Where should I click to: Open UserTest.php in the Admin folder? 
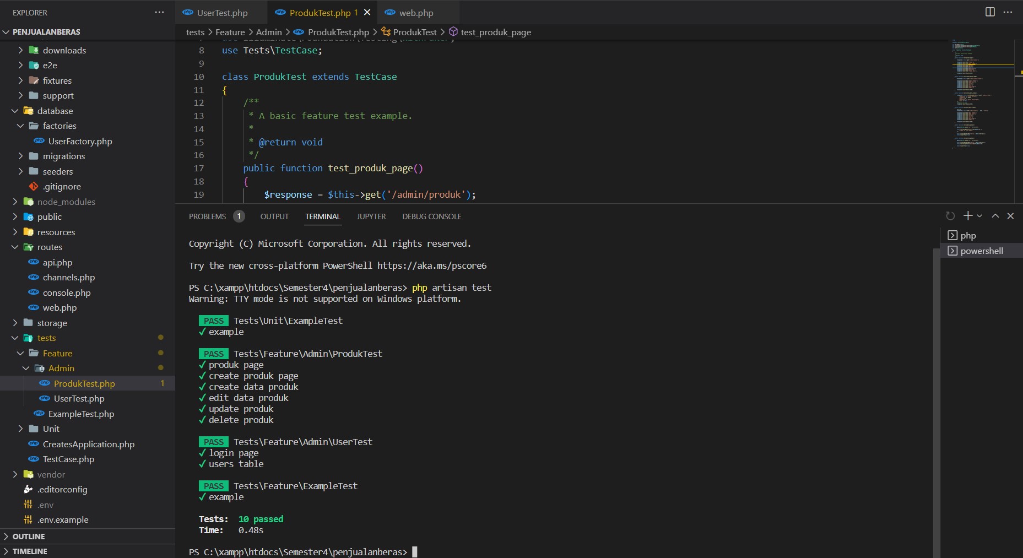coord(88,398)
